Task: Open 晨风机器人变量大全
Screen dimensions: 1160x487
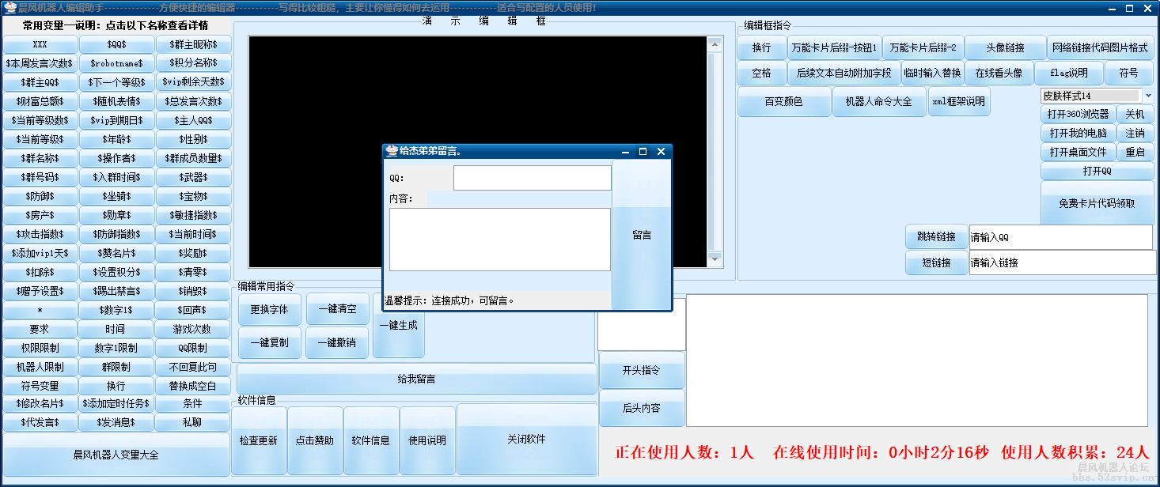Action: (115, 455)
